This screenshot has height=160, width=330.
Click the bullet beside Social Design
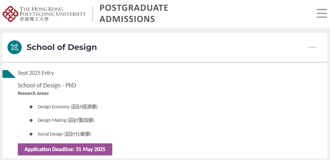pos(31,134)
